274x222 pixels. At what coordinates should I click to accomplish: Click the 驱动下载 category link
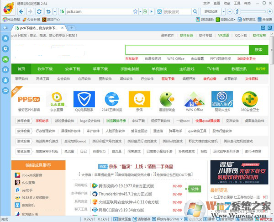(x=168, y=79)
